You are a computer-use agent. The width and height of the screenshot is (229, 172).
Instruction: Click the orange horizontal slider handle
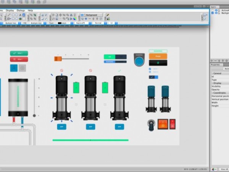coord(58,58)
